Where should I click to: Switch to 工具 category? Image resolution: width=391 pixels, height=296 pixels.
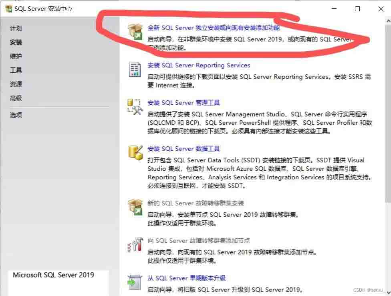coord(16,70)
